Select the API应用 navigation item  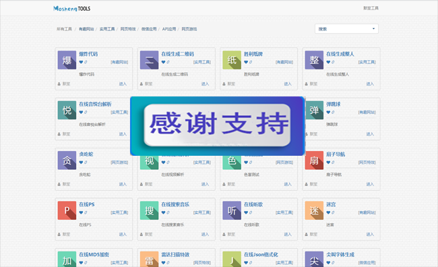coord(169,29)
